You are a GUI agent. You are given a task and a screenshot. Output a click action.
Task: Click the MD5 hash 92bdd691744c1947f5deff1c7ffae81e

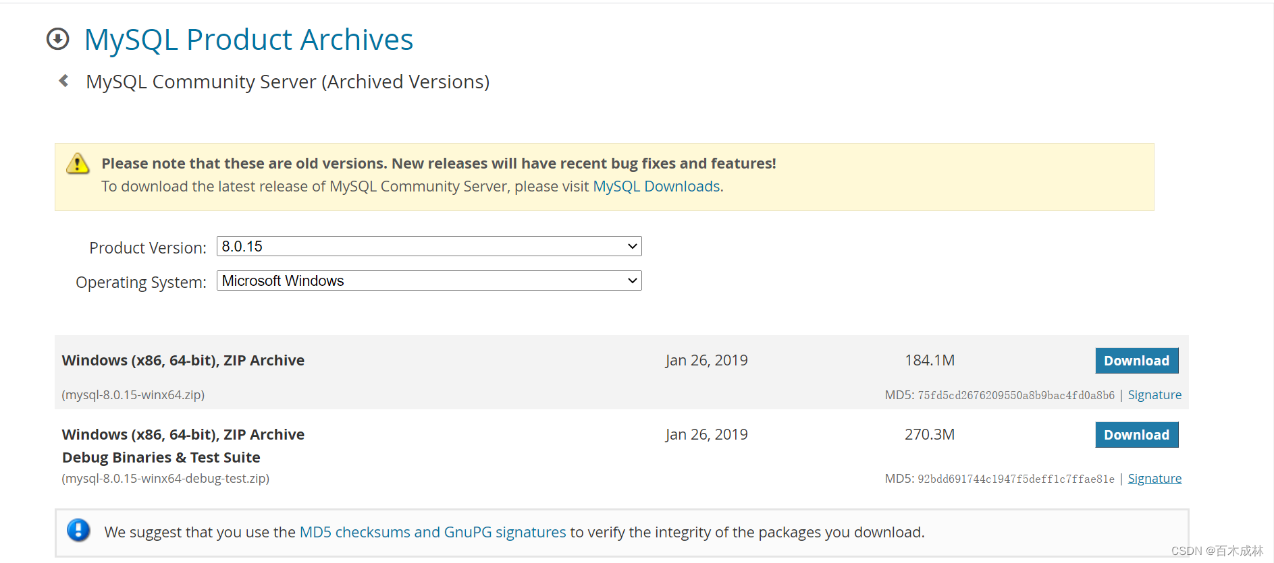(x=1016, y=479)
